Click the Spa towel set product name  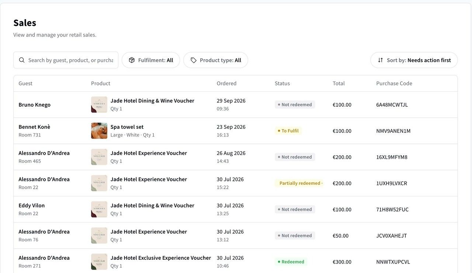click(x=127, y=127)
